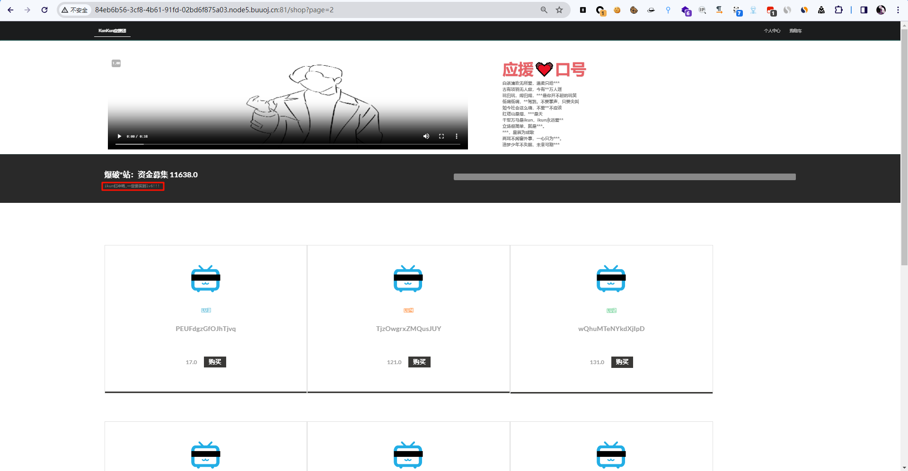The image size is (908, 471).
Task: Open the Chrome three-dot menu
Action: point(898,10)
